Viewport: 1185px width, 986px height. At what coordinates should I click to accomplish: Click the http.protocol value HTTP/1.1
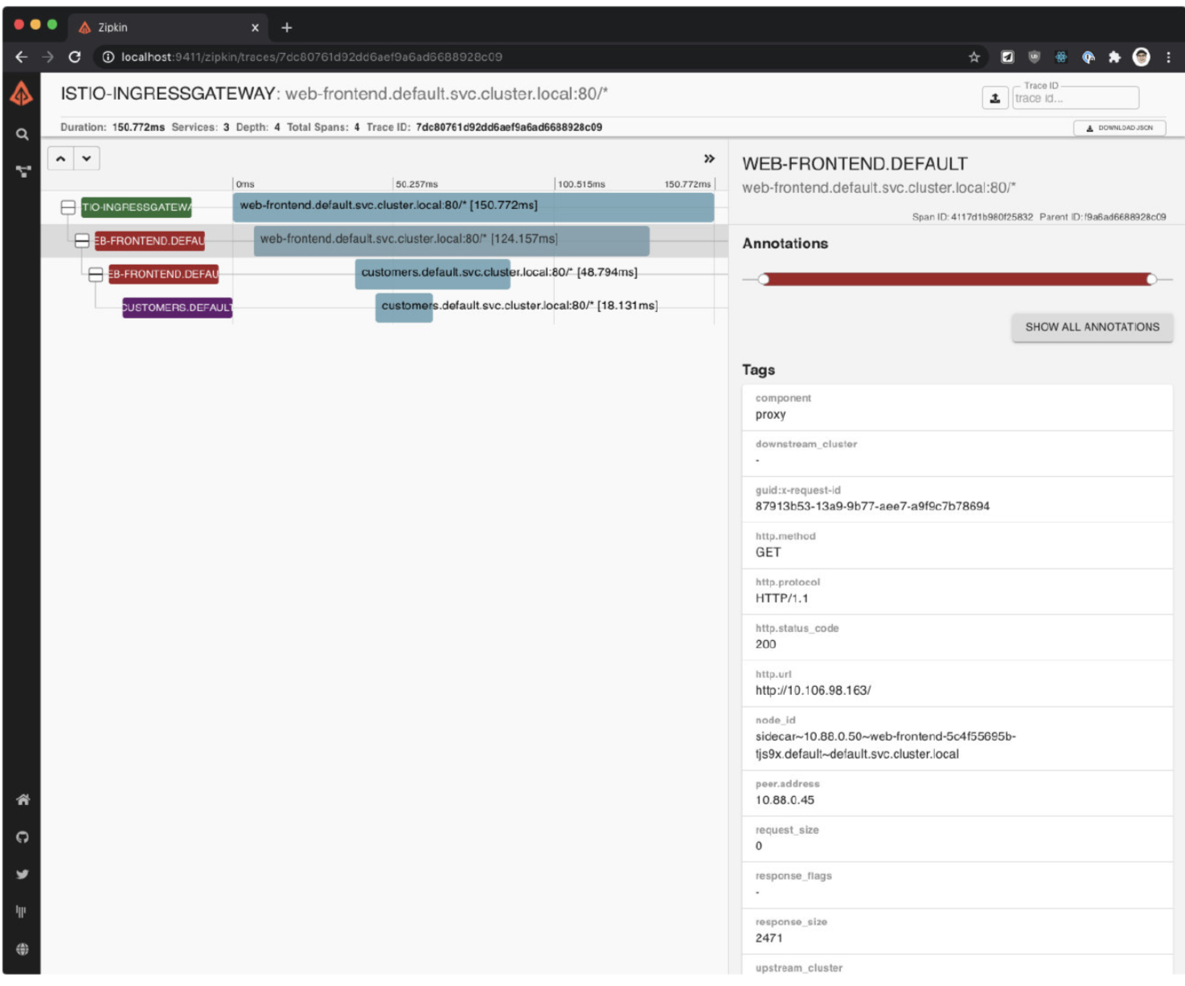[x=781, y=598]
